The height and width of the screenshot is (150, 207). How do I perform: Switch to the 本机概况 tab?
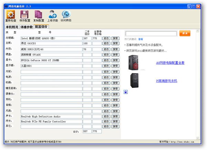click(x=12, y=27)
